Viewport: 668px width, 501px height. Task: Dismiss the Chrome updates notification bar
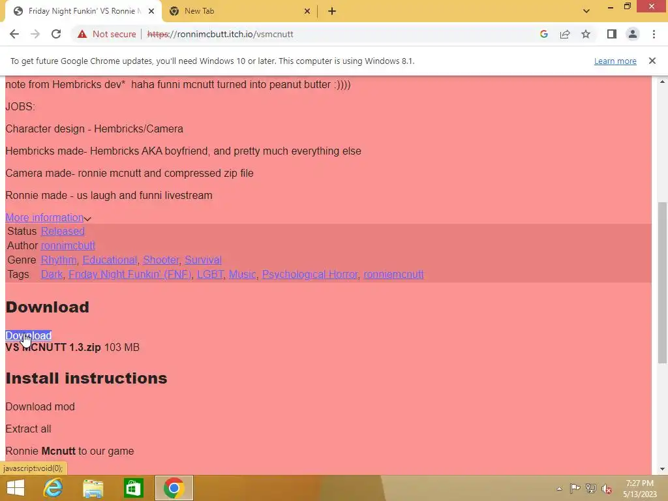click(652, 61)
